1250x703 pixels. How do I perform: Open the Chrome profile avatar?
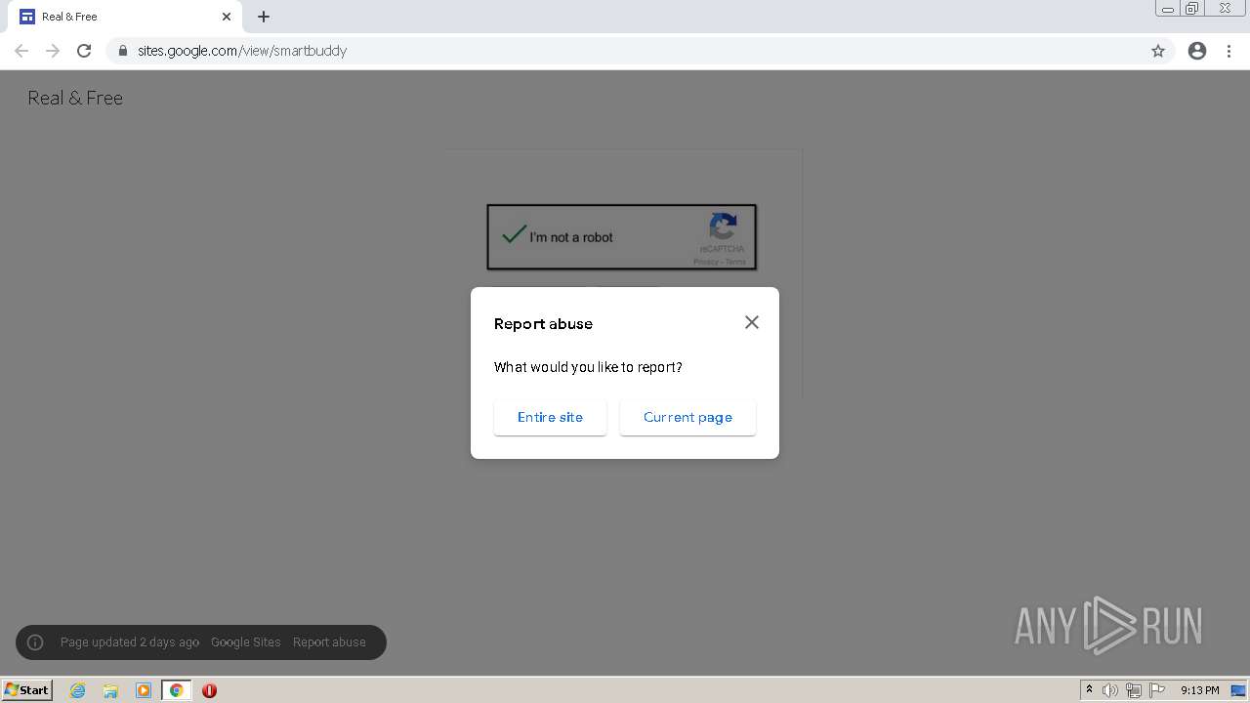[1197, 51]
